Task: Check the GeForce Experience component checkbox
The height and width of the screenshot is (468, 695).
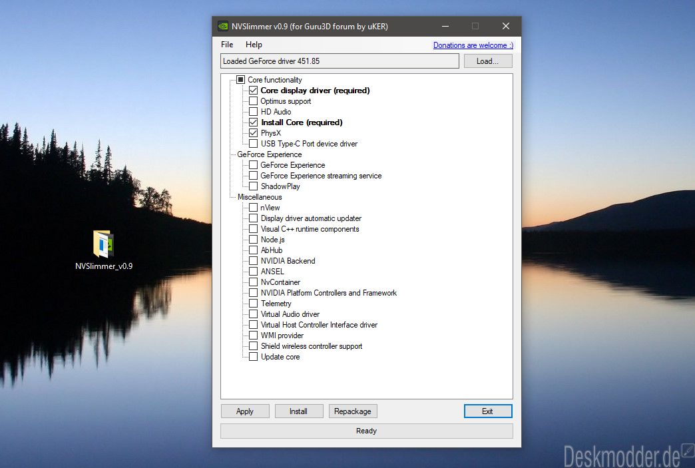Action: tap(253, 165)
